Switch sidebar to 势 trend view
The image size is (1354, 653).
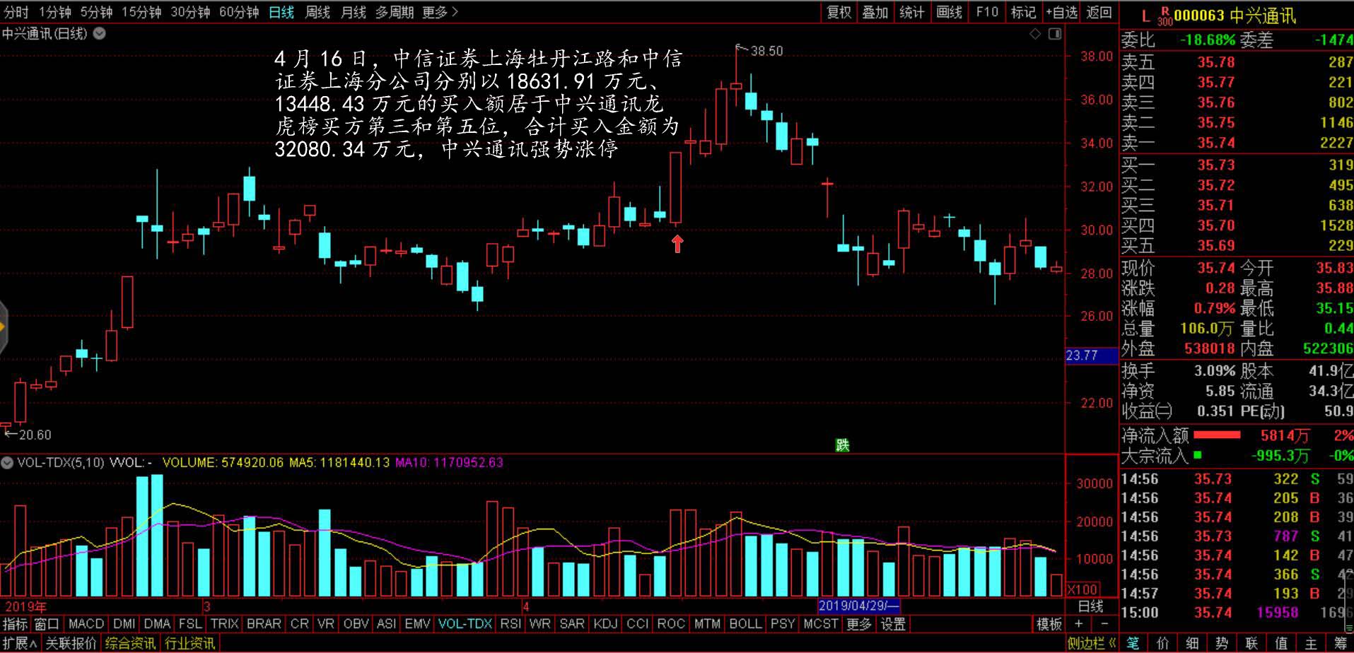point(1222,643)
